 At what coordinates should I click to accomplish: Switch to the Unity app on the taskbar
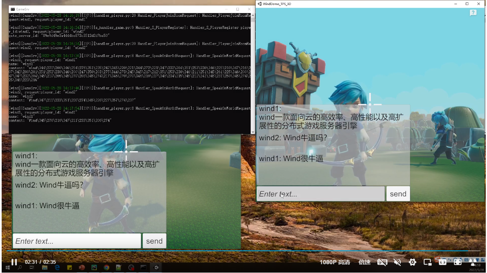click(156, 268)
